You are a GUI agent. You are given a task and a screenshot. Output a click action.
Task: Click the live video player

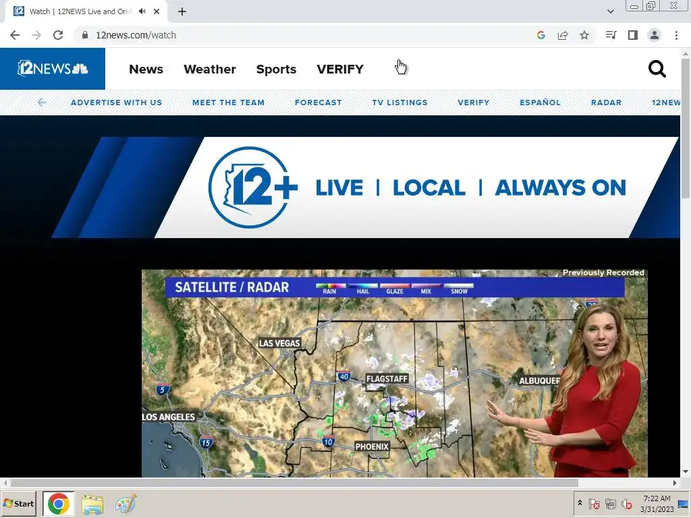(x=394, y=373)
